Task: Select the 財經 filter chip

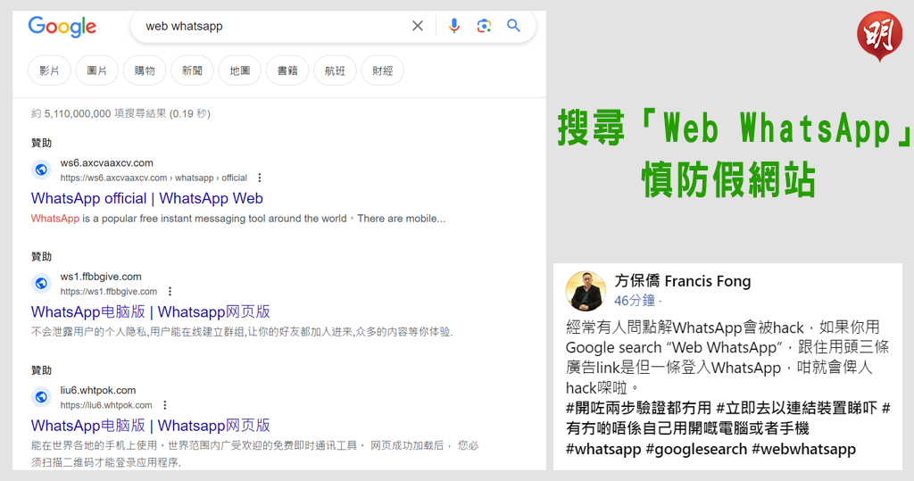Action: click(382, 70)
